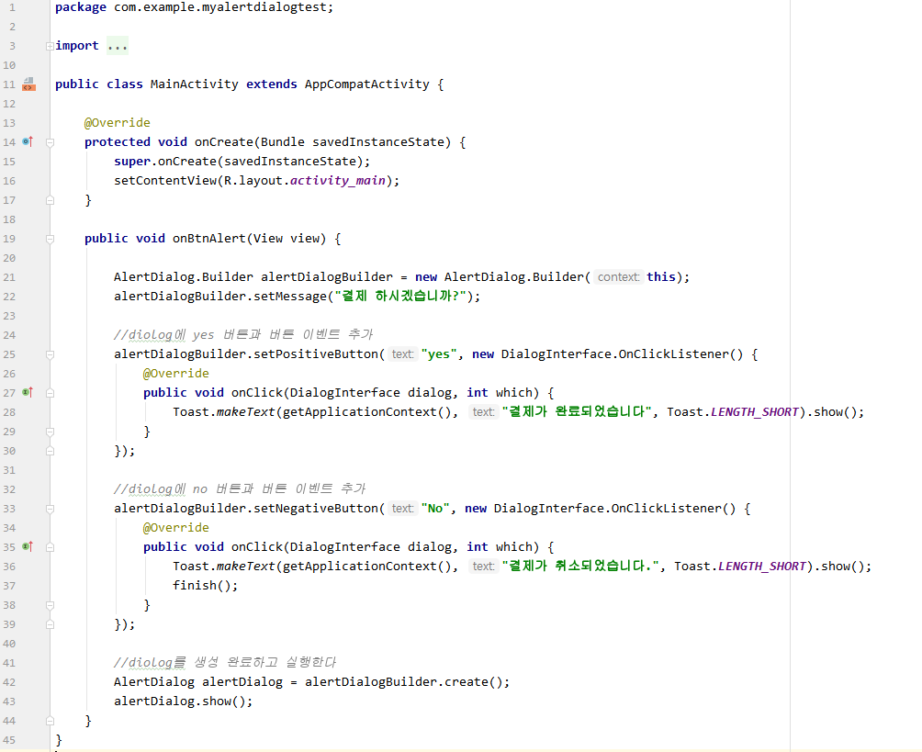Click the "결제가 취소되었습니다." string
Viewport: 922px width, 752px height.
pos(580,566)
